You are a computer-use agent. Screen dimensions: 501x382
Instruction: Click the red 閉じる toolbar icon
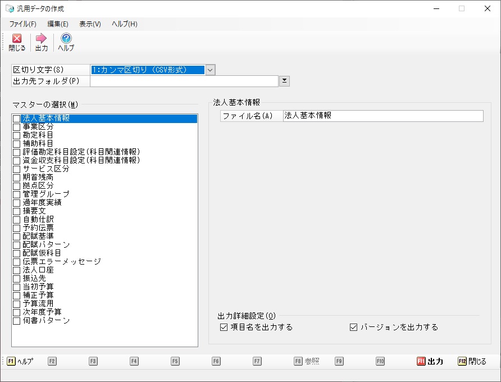tap(17, 39)
